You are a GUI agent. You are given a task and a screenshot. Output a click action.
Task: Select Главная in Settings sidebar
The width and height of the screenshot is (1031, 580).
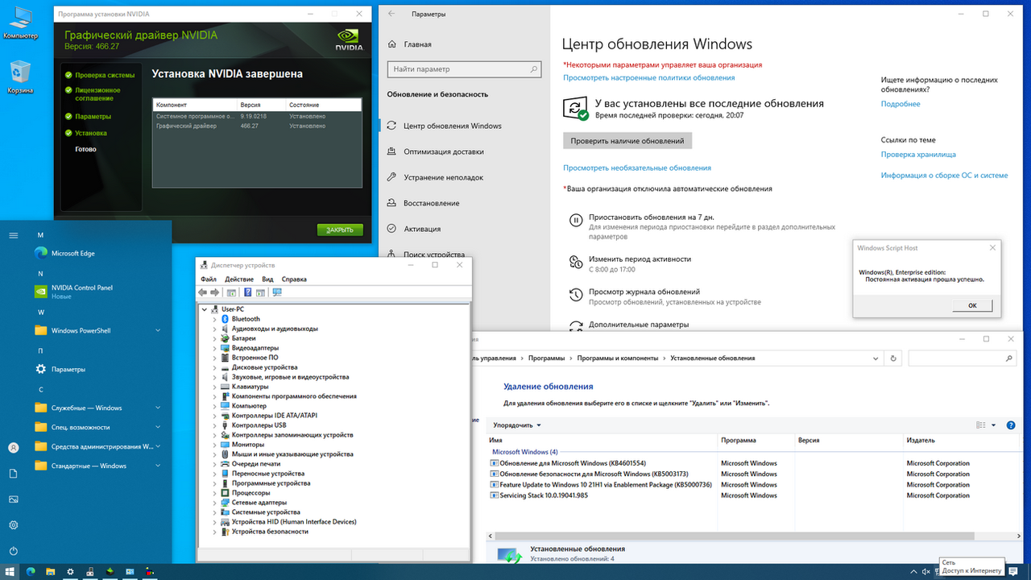(409, 44)
